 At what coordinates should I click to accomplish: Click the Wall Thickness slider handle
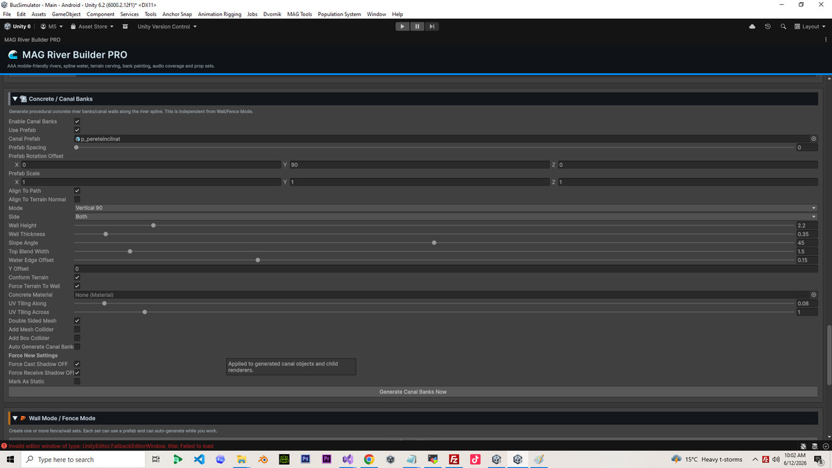(105, 234)
